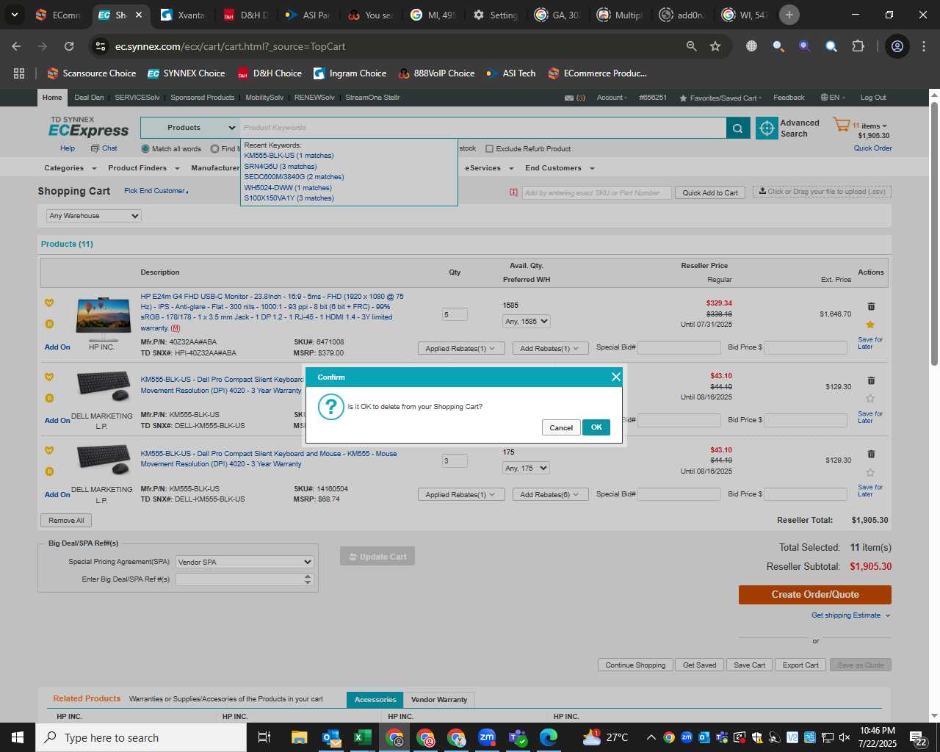Open Excel from the taskbar

tap(362, 737)
